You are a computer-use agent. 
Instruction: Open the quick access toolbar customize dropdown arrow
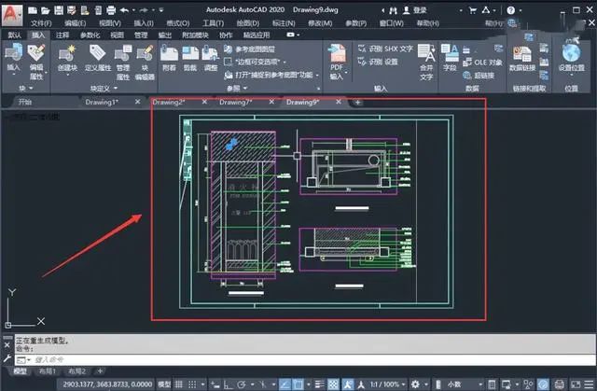pos(161,10)
